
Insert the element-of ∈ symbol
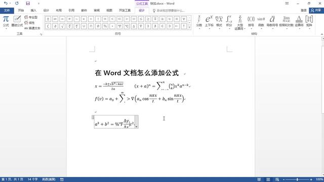[x=163, y=26]
